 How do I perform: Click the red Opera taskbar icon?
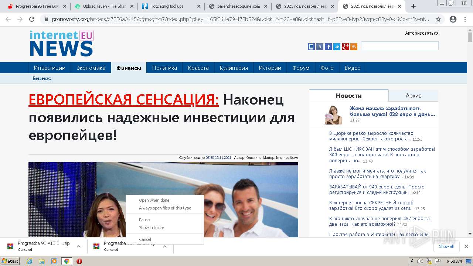79,261
